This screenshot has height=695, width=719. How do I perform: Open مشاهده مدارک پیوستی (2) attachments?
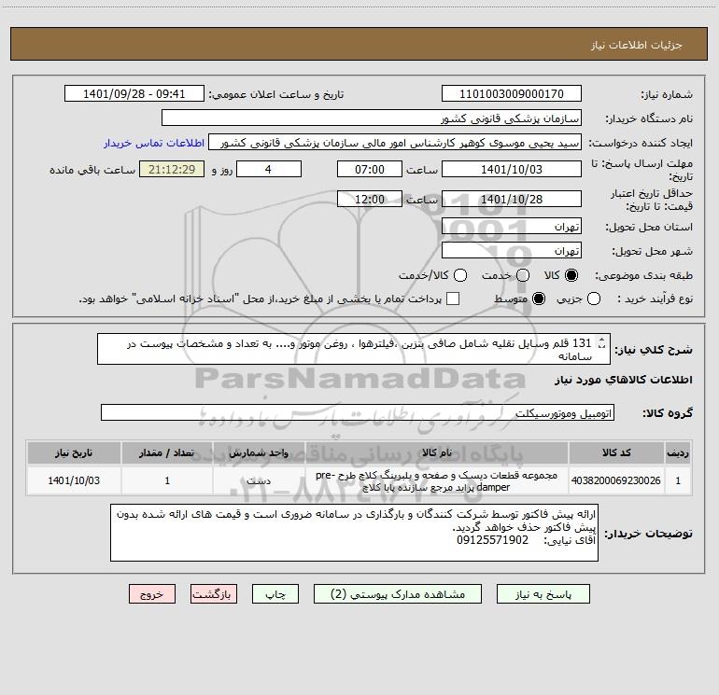[398, 594]
